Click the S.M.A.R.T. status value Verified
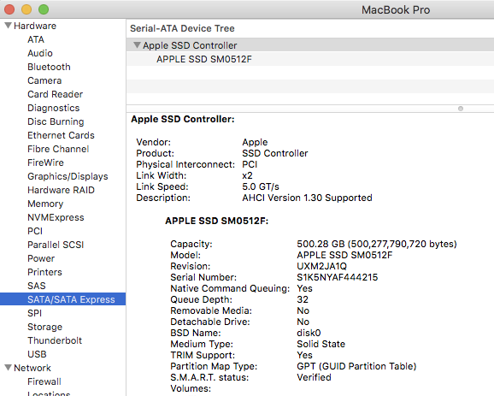Image resolution: width=494 pixels, height=396 pixels. (x=314, y=377)
